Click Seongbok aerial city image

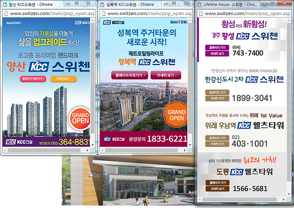pos(143,107)
